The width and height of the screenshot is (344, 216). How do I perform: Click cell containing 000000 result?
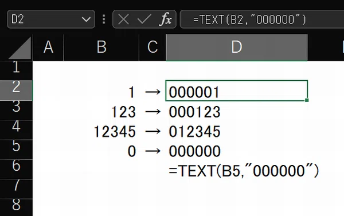(x=236, y=151)
